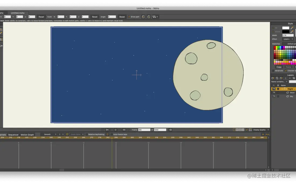Hide the Night group layer via eye icon
Viewport: 296px width, 184px height.
274,89
